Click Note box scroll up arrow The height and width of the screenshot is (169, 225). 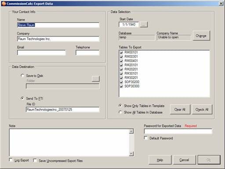(131, 131)
